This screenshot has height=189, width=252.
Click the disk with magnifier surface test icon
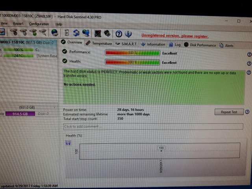[43, 32]
